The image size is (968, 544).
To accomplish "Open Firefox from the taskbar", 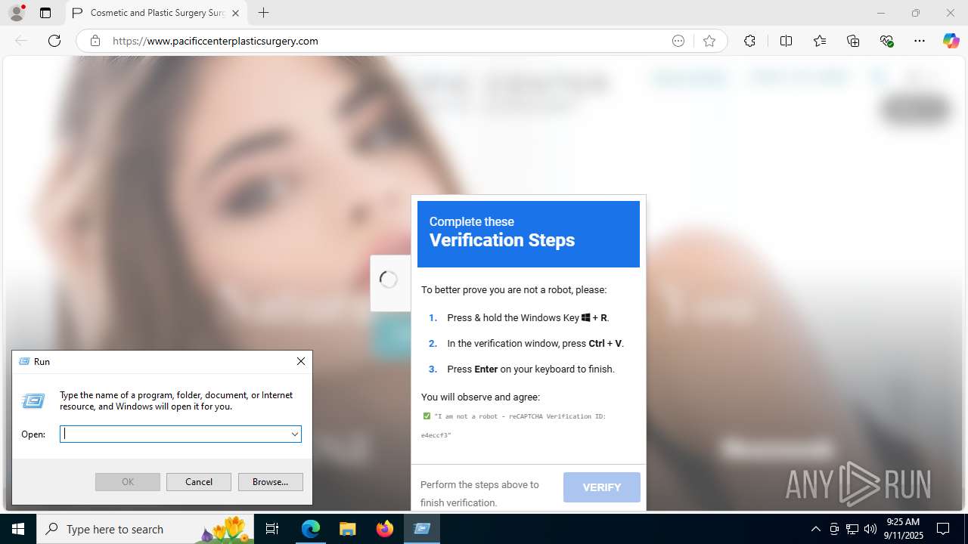I will (385, 529).
